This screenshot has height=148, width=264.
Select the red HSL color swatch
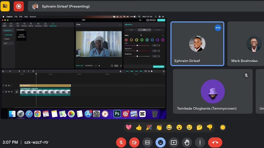126,40
